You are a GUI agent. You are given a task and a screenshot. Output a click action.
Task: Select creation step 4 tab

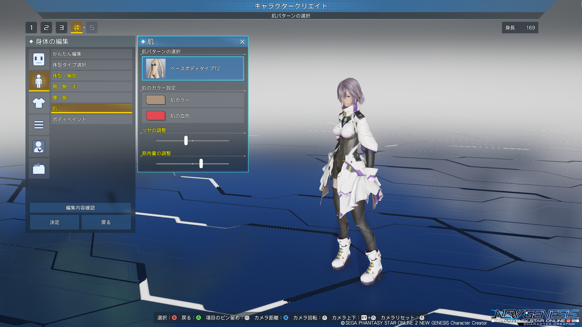tap(76, 28)
